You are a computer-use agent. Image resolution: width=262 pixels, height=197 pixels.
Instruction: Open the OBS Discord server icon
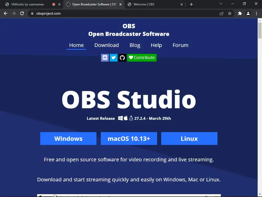pos(105,58)
